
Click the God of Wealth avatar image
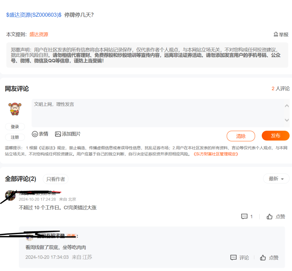coord(15,109)
